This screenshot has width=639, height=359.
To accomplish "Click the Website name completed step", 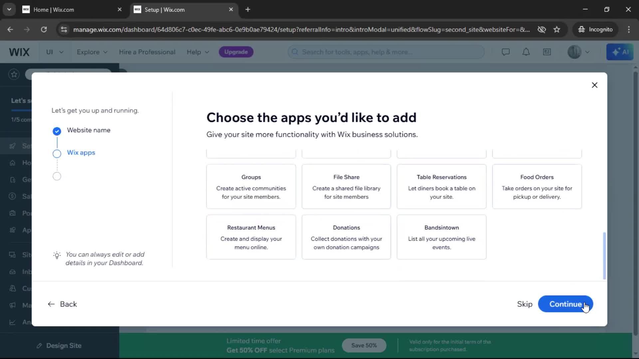I will click(x=89, y=130).
